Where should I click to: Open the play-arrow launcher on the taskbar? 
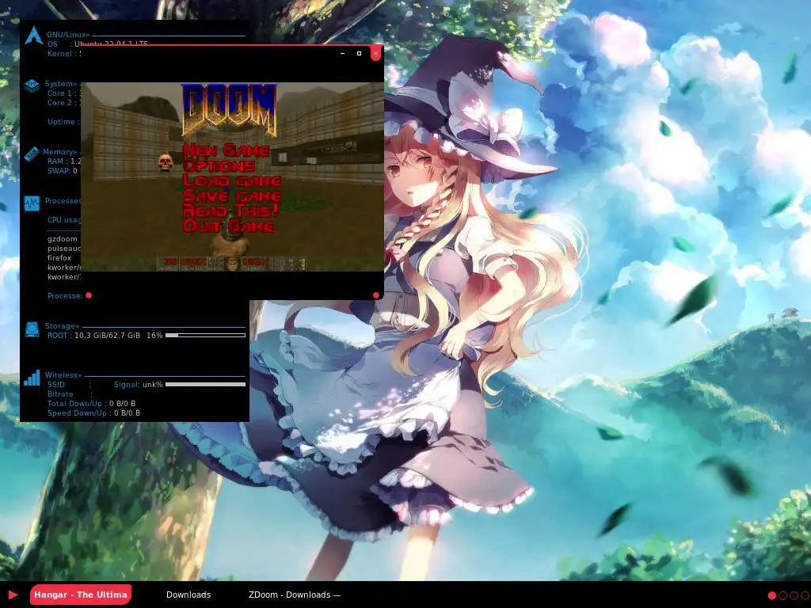click(13, 595)
